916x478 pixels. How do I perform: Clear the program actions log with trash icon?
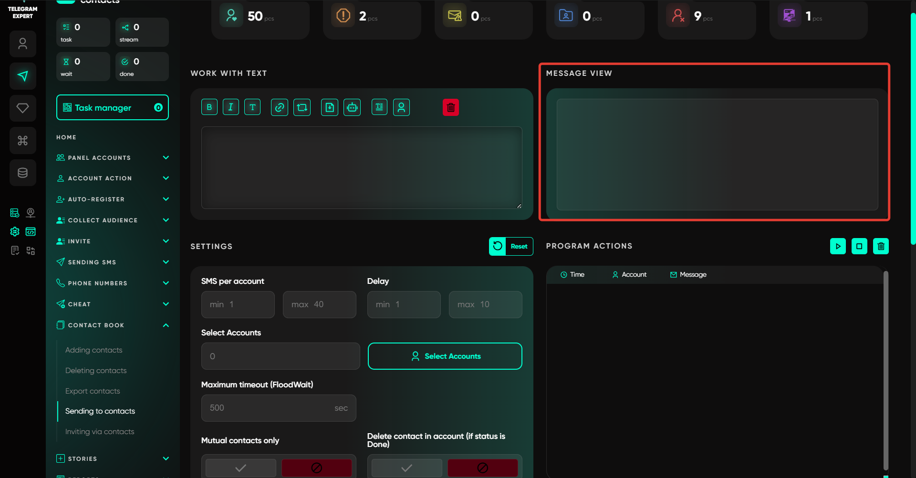(x=881, y=246)
